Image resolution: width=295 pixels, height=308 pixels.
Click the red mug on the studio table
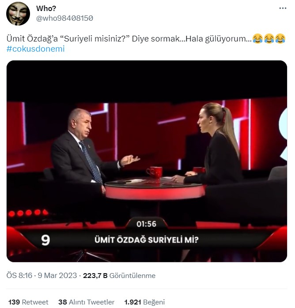[x=155, y=172]
